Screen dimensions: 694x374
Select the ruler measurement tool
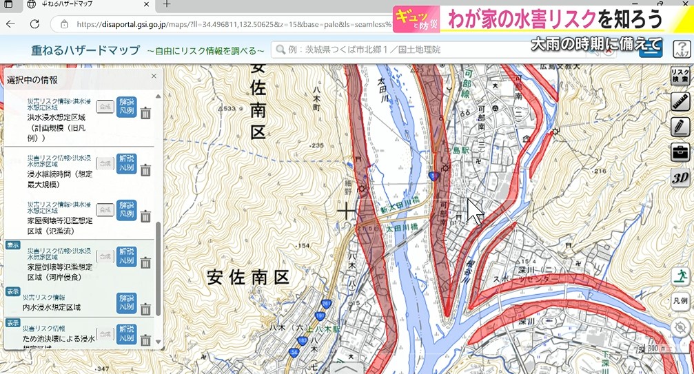[680, 102]
